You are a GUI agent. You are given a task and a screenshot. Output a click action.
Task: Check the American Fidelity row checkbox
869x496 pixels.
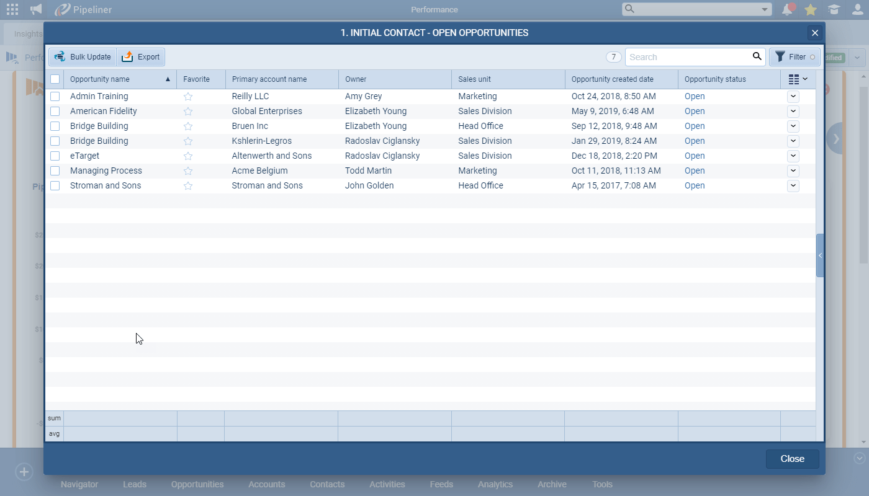tap(55, 112)
